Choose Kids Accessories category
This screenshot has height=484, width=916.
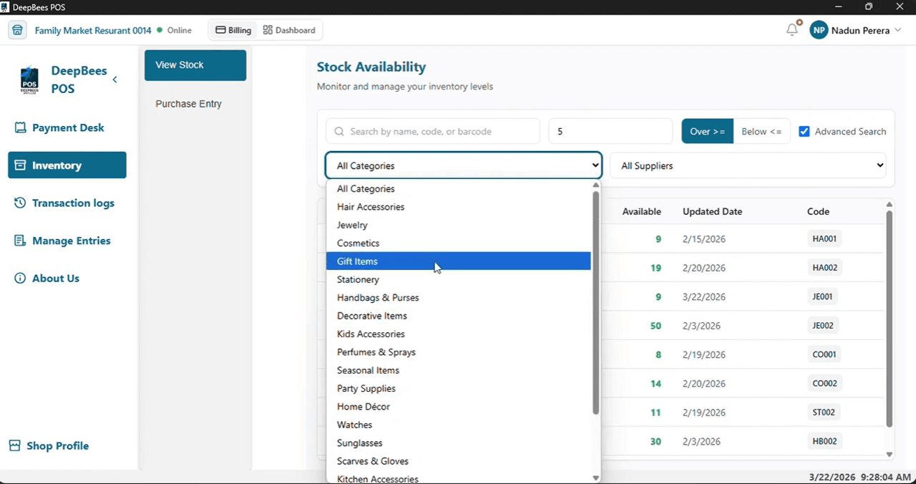pyautogui.click(x=458, y=334)
